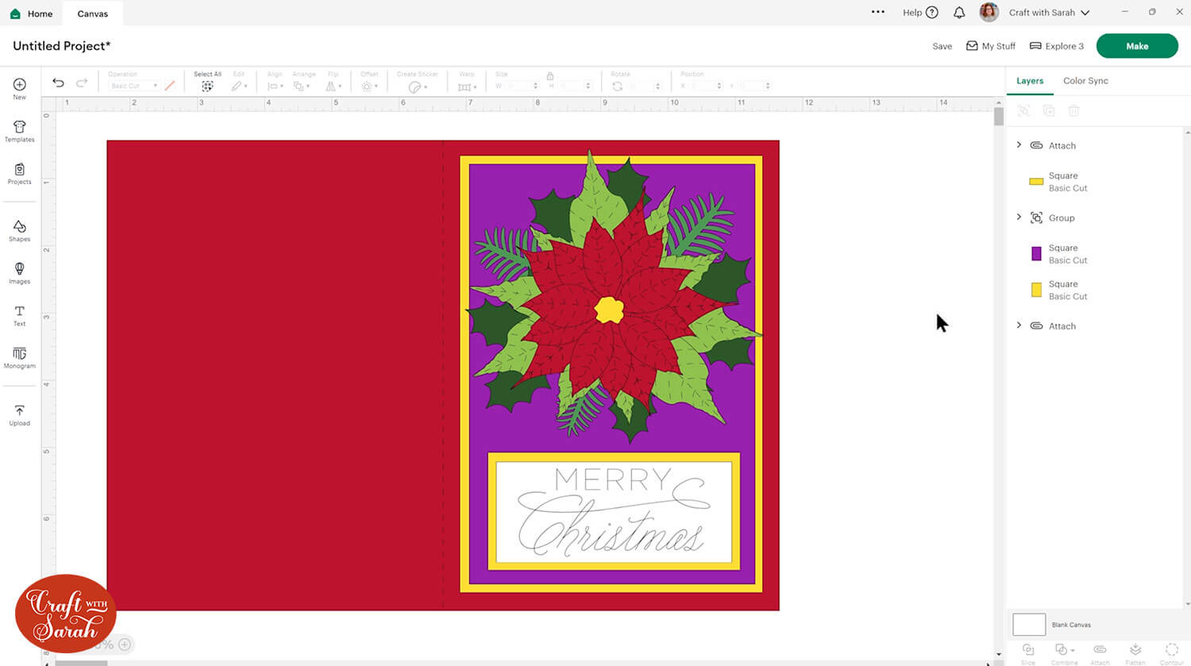Select the Text tool
1191x666 pixels.
pyautogui.click(x=20, y=314)
